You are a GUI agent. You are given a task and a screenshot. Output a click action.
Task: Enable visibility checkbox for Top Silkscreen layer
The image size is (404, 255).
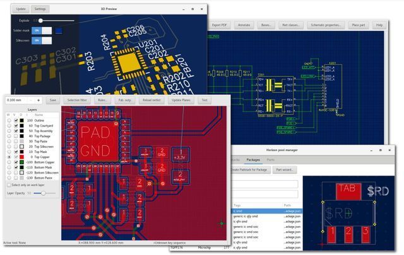coord(16,147)
